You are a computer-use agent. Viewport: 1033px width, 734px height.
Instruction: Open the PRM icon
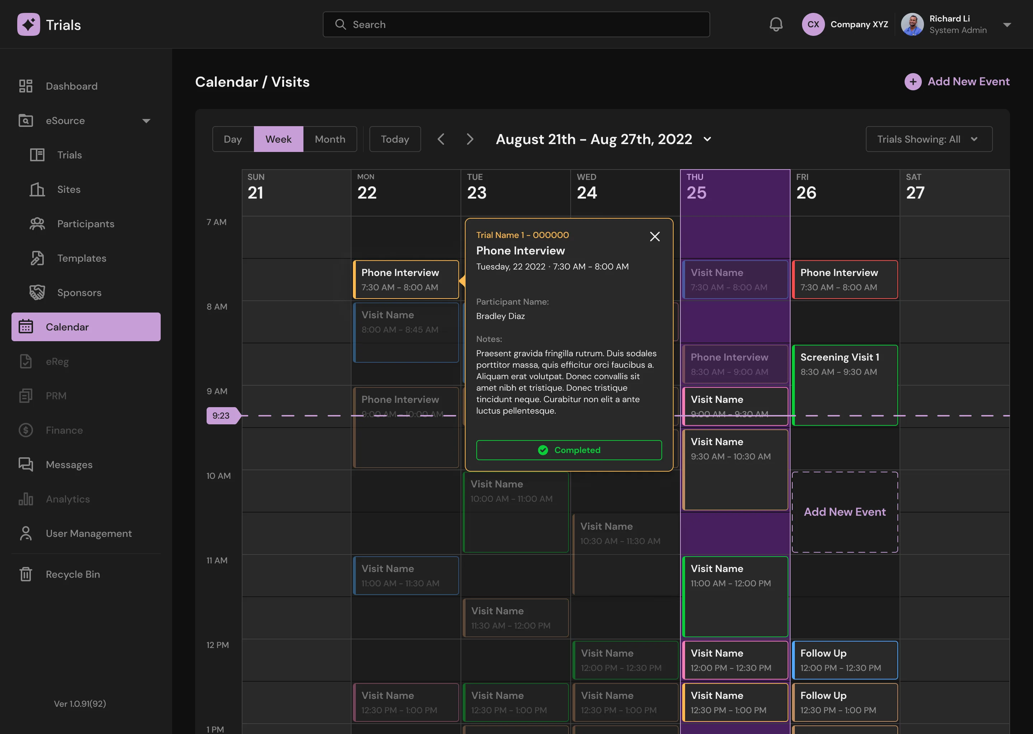pos(26,395)
